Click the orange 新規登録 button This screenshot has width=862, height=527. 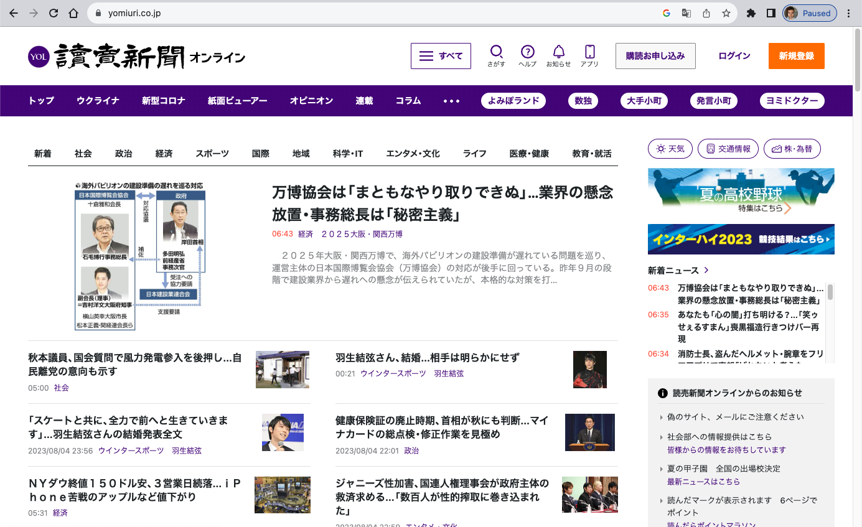click(x=797, y=56)
